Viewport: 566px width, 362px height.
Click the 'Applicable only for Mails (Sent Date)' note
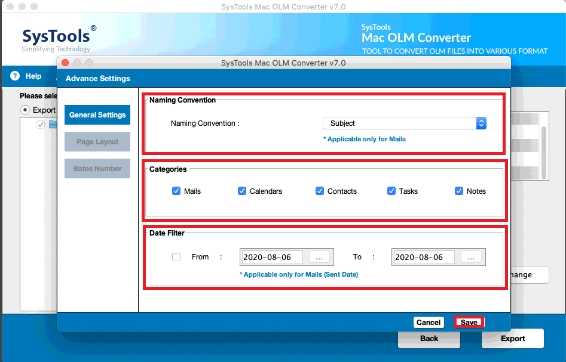[299, 274]
